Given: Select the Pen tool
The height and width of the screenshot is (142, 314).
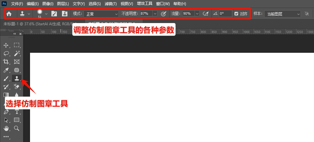Looking at the screenshot, I should coord(6,112).
